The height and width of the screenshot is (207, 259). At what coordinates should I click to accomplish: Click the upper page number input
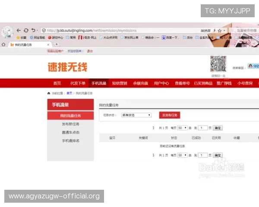202,128
